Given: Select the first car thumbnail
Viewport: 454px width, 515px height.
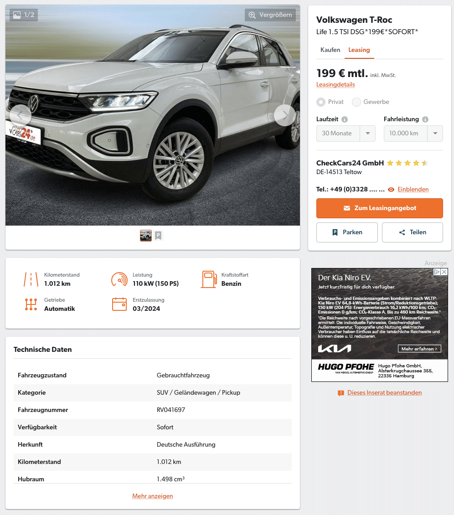Looking at the screenshot, I should point(146,236).
